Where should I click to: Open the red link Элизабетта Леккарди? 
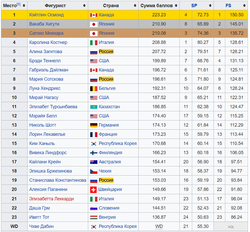51,199
